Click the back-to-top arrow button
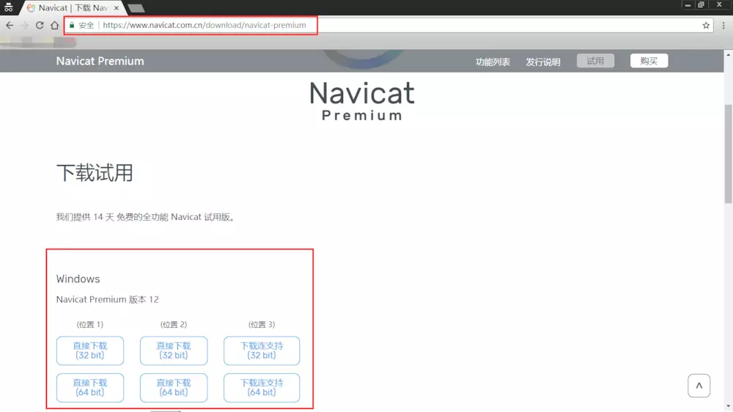This screenshot has height=412, width=733. click(x=699, y=386)
